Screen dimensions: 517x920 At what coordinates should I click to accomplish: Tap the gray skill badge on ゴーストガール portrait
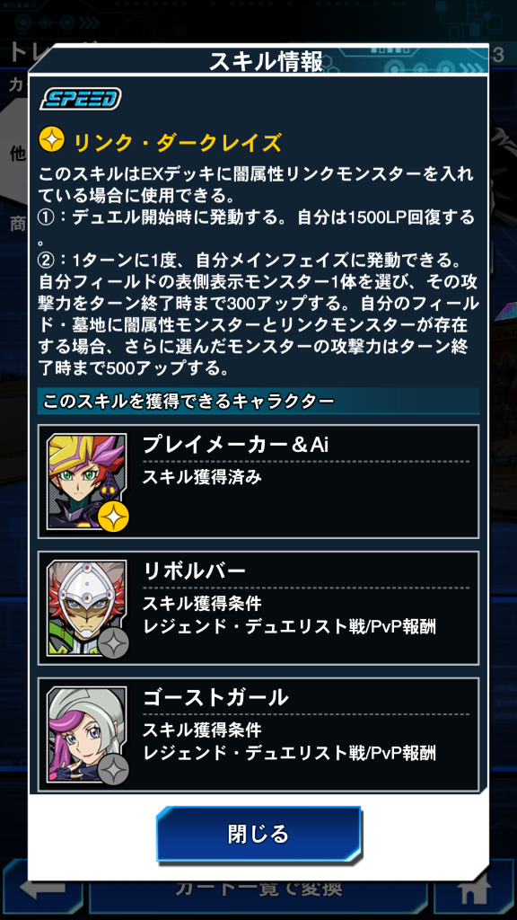(x=113, y=770)
